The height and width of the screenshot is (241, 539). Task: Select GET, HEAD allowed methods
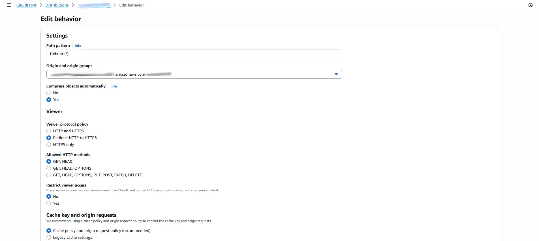(49, 161)
